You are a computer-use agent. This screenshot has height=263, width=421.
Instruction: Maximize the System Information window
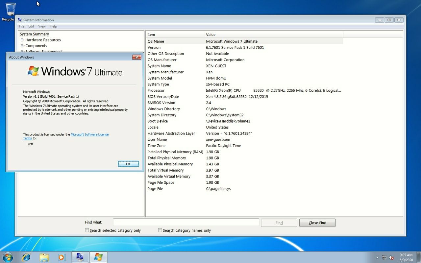coord(389,20)
